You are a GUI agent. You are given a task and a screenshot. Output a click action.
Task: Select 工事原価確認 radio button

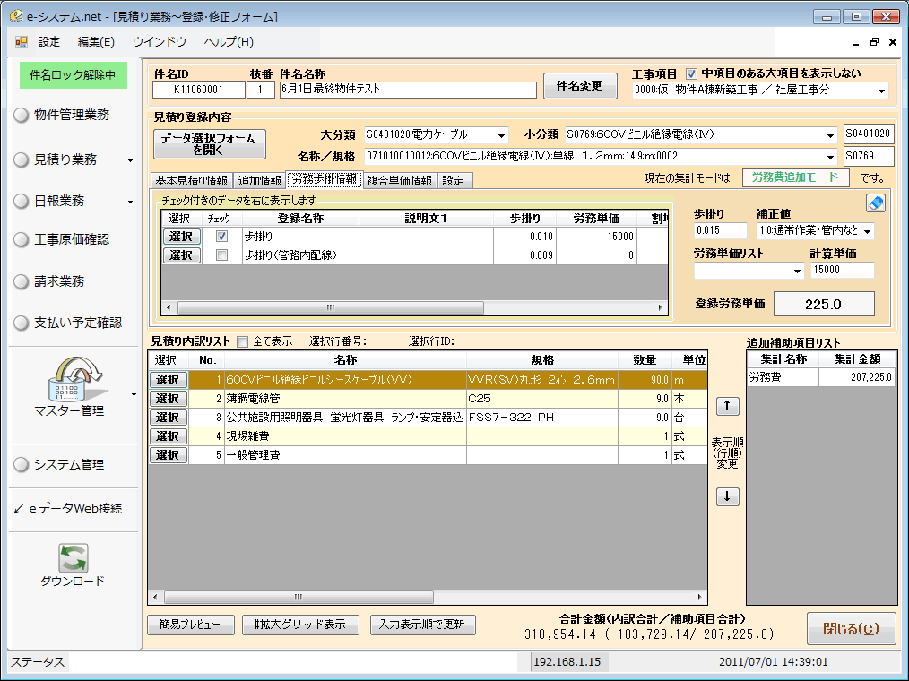pyautogui.click(x=22, y=239)
